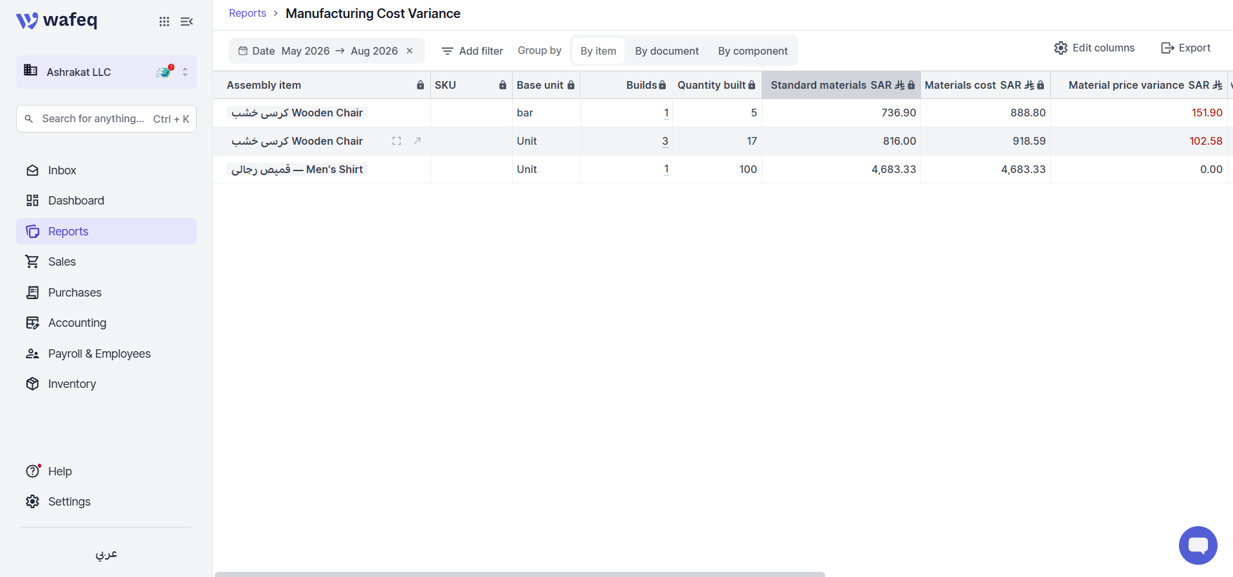Screen dimensions: 1233x577
Task: Toggle lock on SKU column header
Action: [x=503, y=86]
